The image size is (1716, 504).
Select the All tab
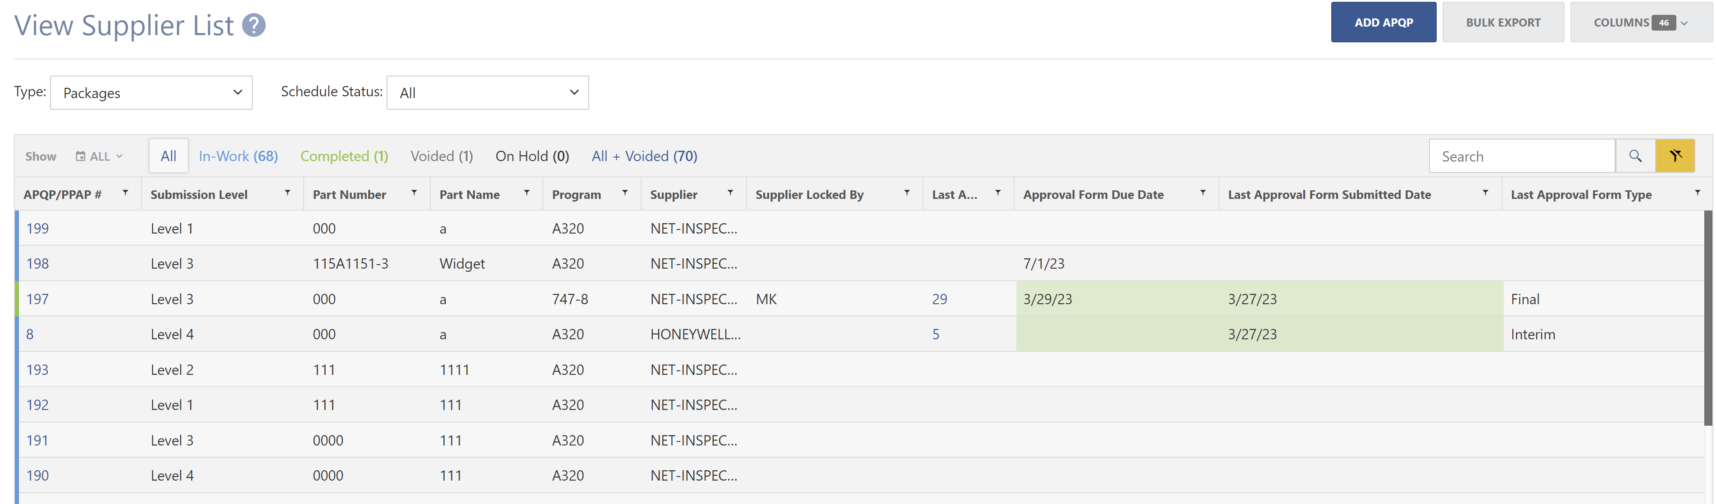pos(168,156)
